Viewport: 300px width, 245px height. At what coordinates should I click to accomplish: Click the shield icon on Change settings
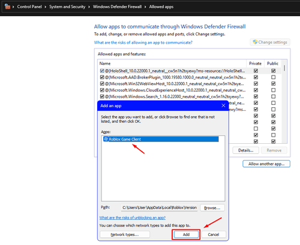click(255, 42)
